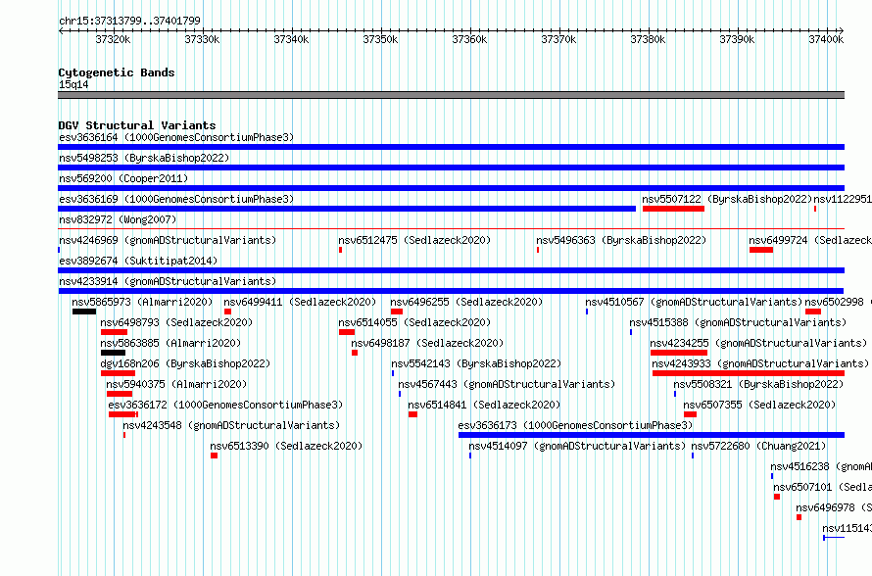Click the 15q14 cytogenetic band bar
872x576 pixels.
click(451, 95)
